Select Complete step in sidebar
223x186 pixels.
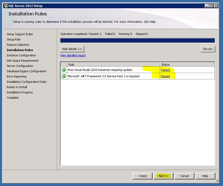[x=13, y=98]
